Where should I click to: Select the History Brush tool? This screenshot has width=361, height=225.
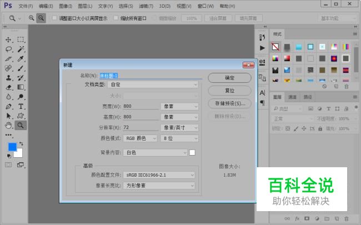coord(21,78)
